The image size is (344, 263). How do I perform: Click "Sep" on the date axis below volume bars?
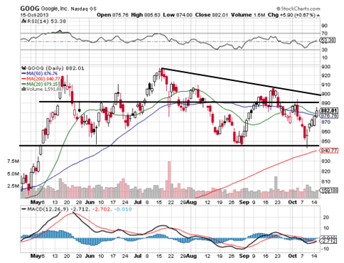244,202
